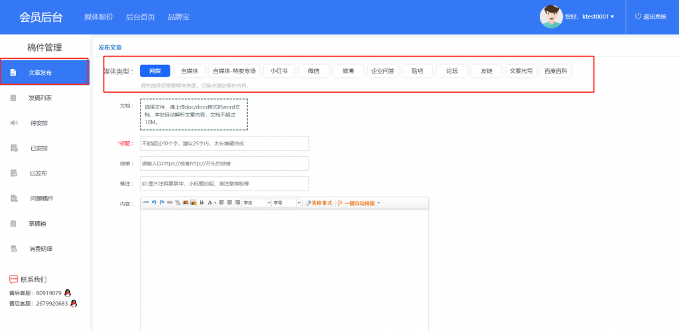Click the 标题 title input field
Image resolution: width=679 pixels, height=331 pixels.
pos(224,144)
